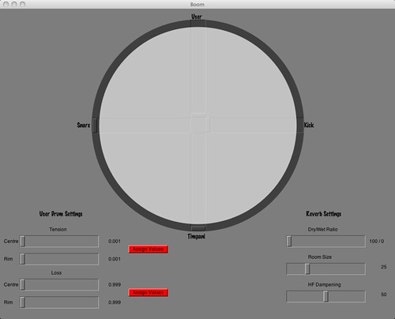Click the Loss Rim slider handle
This screenshot has width=395, height=319.
pos(23,302)
